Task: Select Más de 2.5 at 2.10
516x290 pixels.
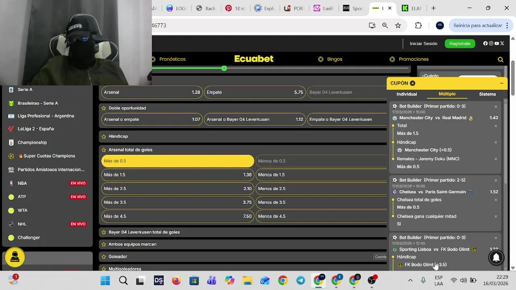Action: (x=178, y=188)
